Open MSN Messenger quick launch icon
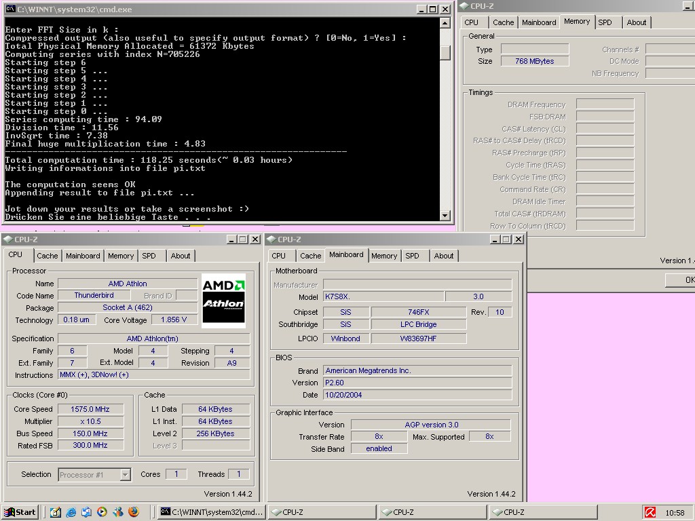Image resolution: width=695 pixels, height=521 pixels. pyautogui.click(x=118, y=512)
